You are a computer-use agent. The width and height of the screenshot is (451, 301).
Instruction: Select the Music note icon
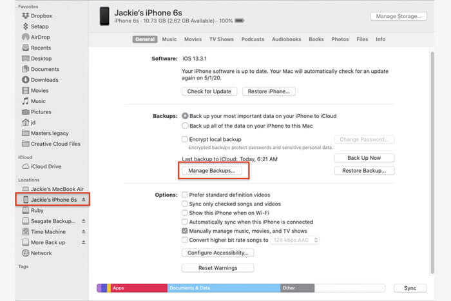tap(26, 101)
